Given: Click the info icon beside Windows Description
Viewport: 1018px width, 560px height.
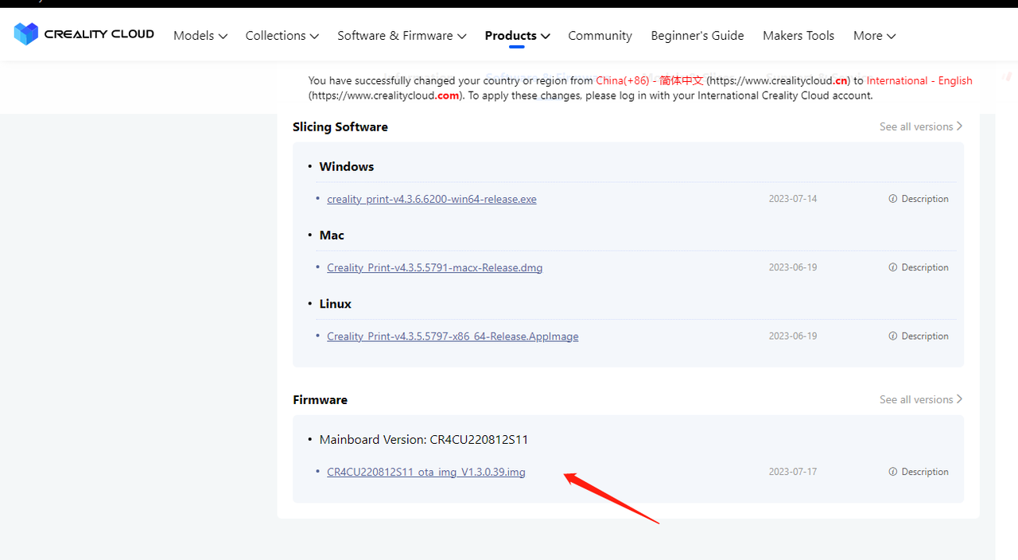Looking at the screenshot, I should [893, 199].
